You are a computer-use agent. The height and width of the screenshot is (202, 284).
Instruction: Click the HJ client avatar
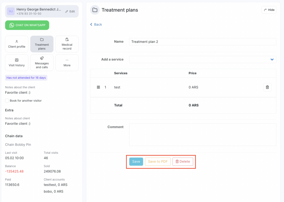(x=11, y=11)
